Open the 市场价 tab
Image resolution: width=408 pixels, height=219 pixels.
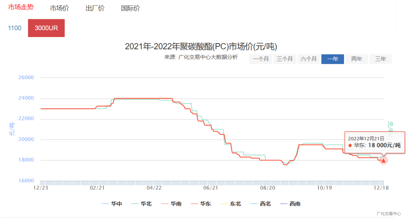(59, 8)
